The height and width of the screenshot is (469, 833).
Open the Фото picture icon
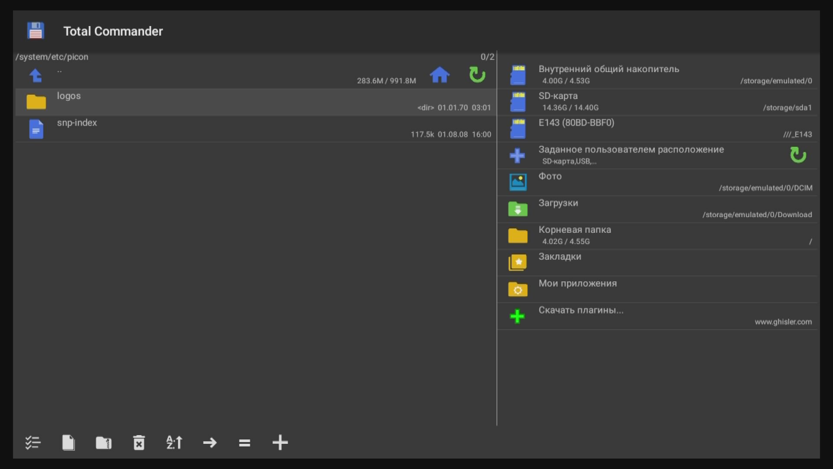click(518, 182)
